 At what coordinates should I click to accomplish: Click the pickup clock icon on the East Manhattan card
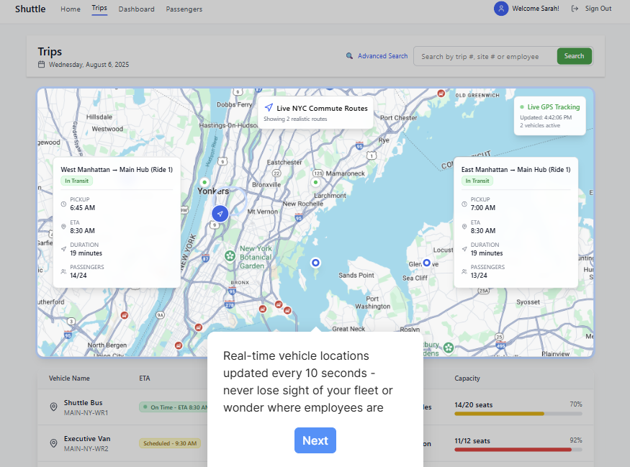[464, 204]
